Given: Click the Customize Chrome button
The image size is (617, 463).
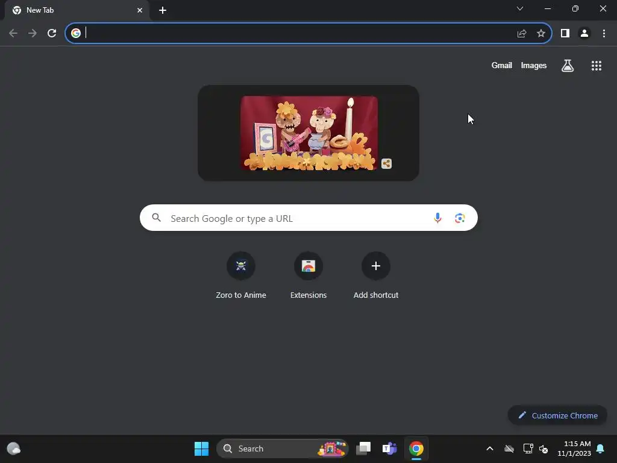Looking at the screenshot, I should coord(557,415).
